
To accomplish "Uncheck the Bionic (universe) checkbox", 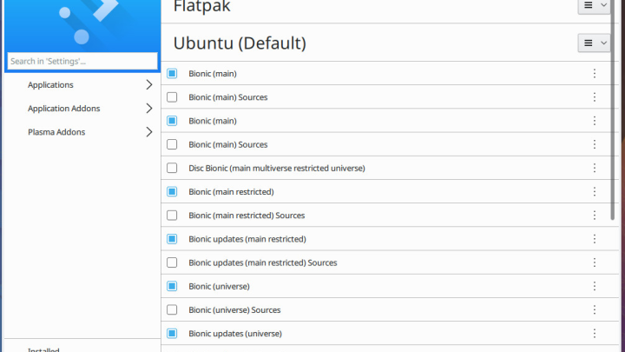I will [x=172, y=286].
